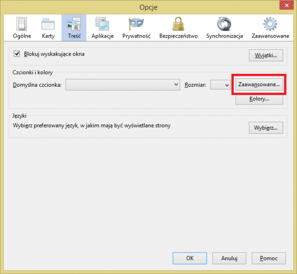This screenshot has width=297, height=274.
Task: Confirm with the OK button
Action: 190,258
